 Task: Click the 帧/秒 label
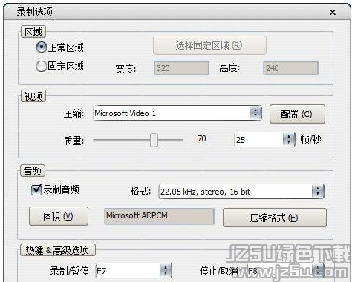[x=310, y=139]
